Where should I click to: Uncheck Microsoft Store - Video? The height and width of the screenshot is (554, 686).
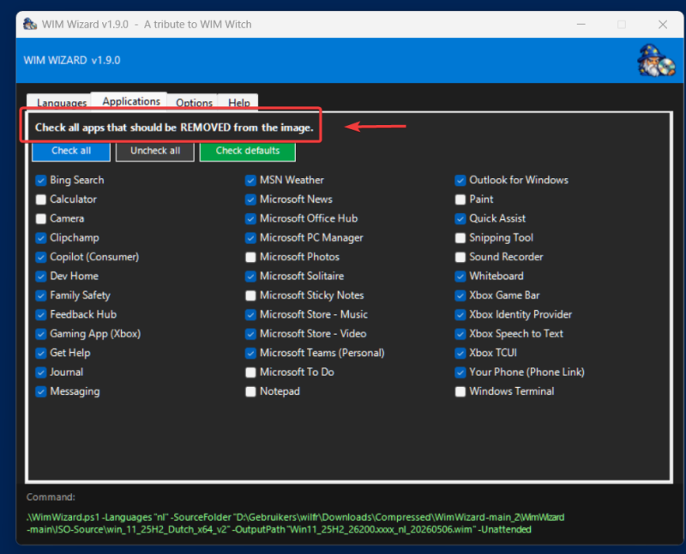(x=250, y=334)
